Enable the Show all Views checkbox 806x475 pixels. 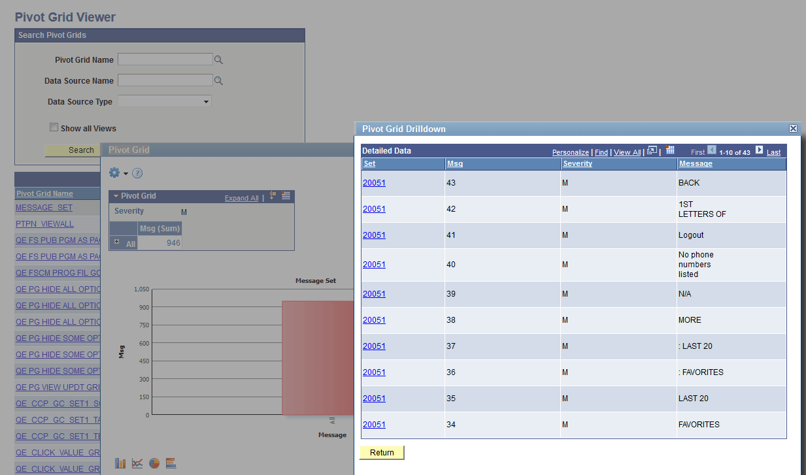tap(54, 127)
